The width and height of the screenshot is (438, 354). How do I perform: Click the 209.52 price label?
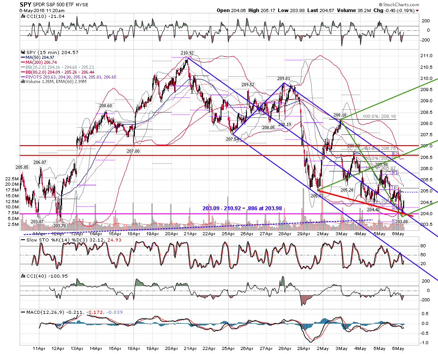pos(248,84)
